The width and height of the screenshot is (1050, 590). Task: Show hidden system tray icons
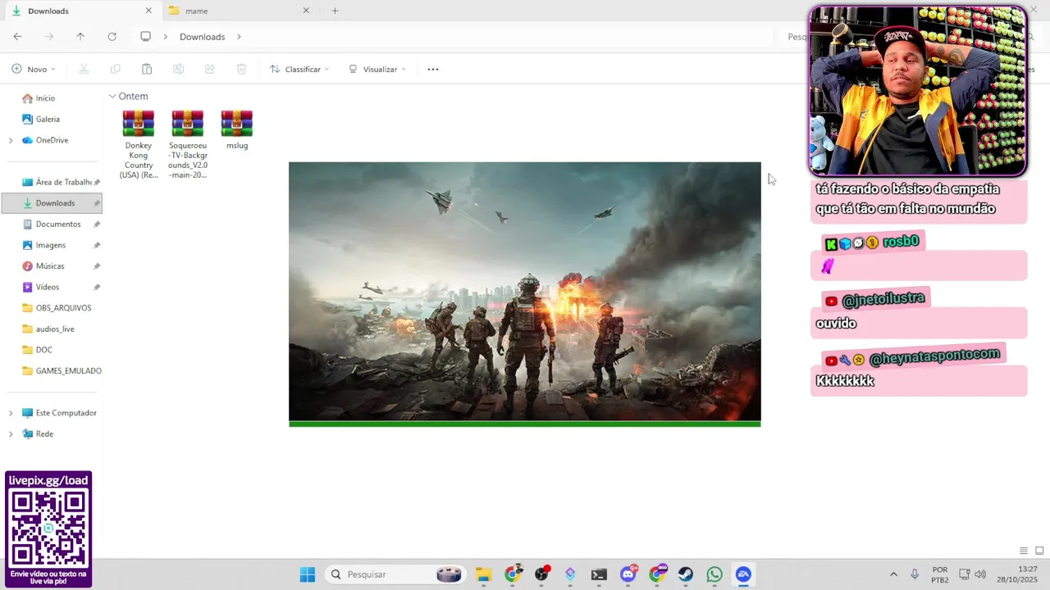coord(893,574)
